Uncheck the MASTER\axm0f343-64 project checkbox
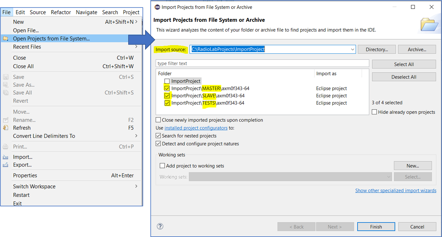 click(x=167, y=88)
